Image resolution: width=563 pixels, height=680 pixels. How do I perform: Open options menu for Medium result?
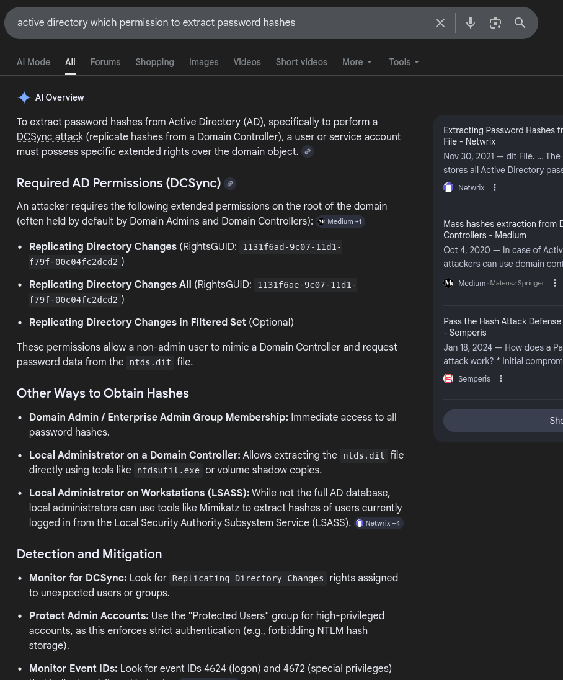pos(555,283)
